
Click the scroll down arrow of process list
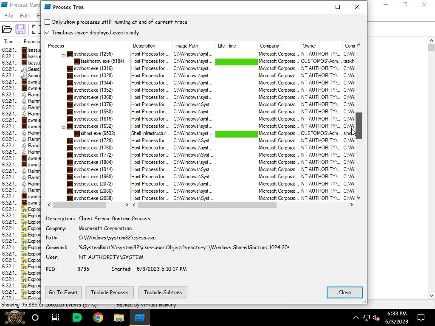359,198
